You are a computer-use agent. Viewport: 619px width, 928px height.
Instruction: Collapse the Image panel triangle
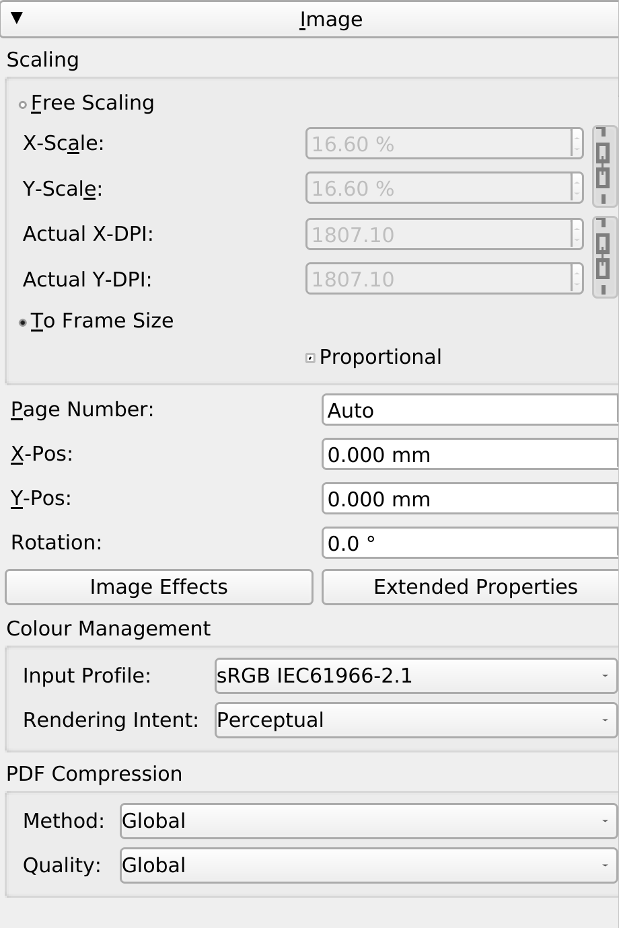click(x=17, y=18)
